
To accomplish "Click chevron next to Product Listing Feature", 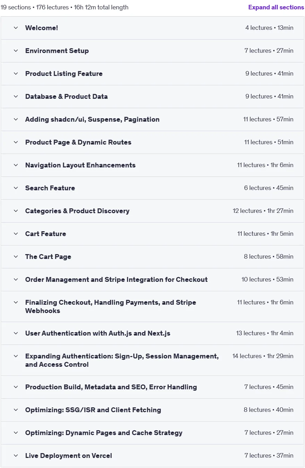I will coord(16,73).
